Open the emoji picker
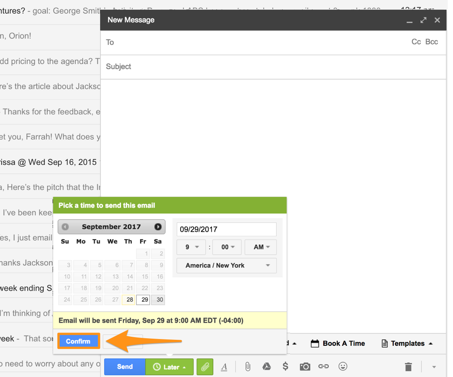The image size is (453, 377). [343, 367]
